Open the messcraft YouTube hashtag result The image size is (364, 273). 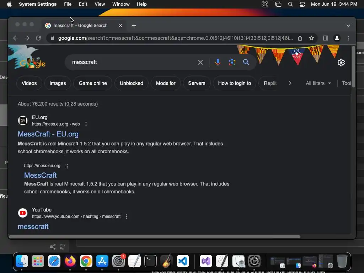tap(33, 226)
